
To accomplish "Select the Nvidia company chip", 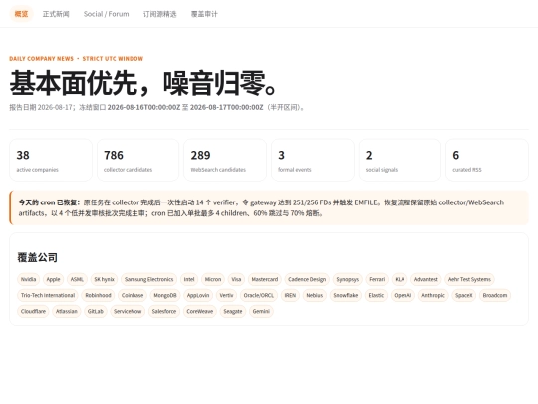I will tap(29, 279).
